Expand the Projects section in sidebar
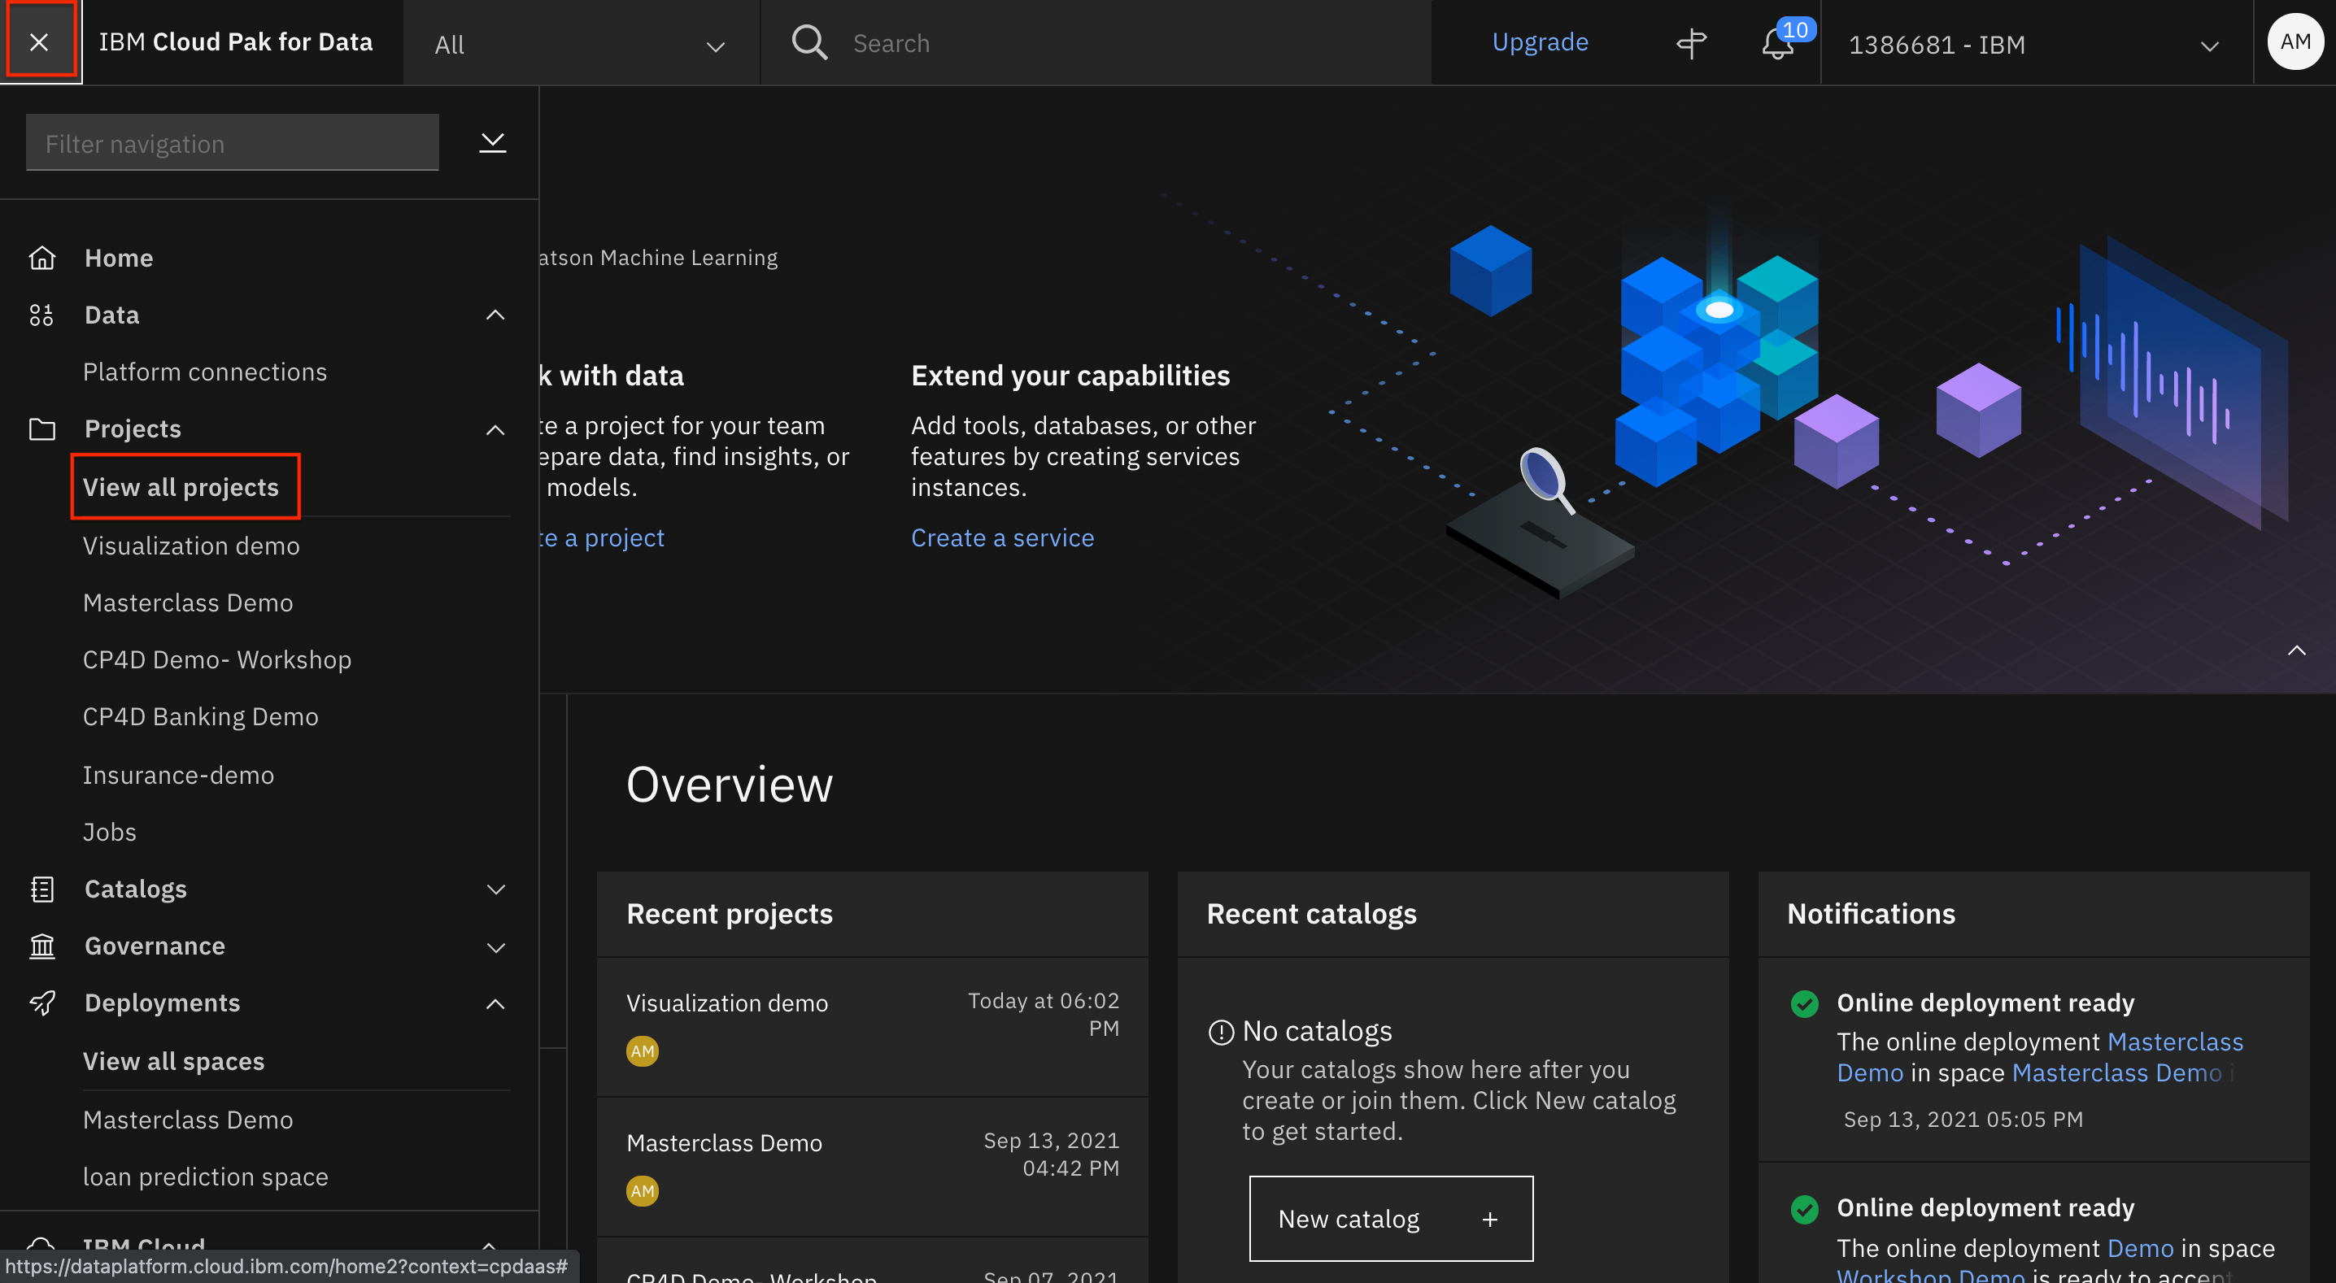Screen dimensions: 2336x1283 click(x=495, y=427)
